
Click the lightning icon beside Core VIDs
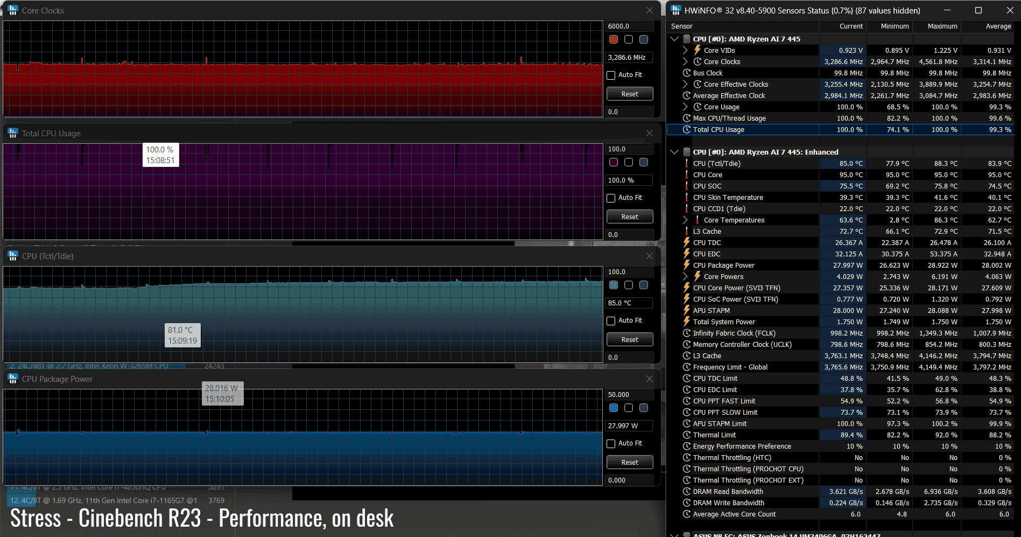698,50
